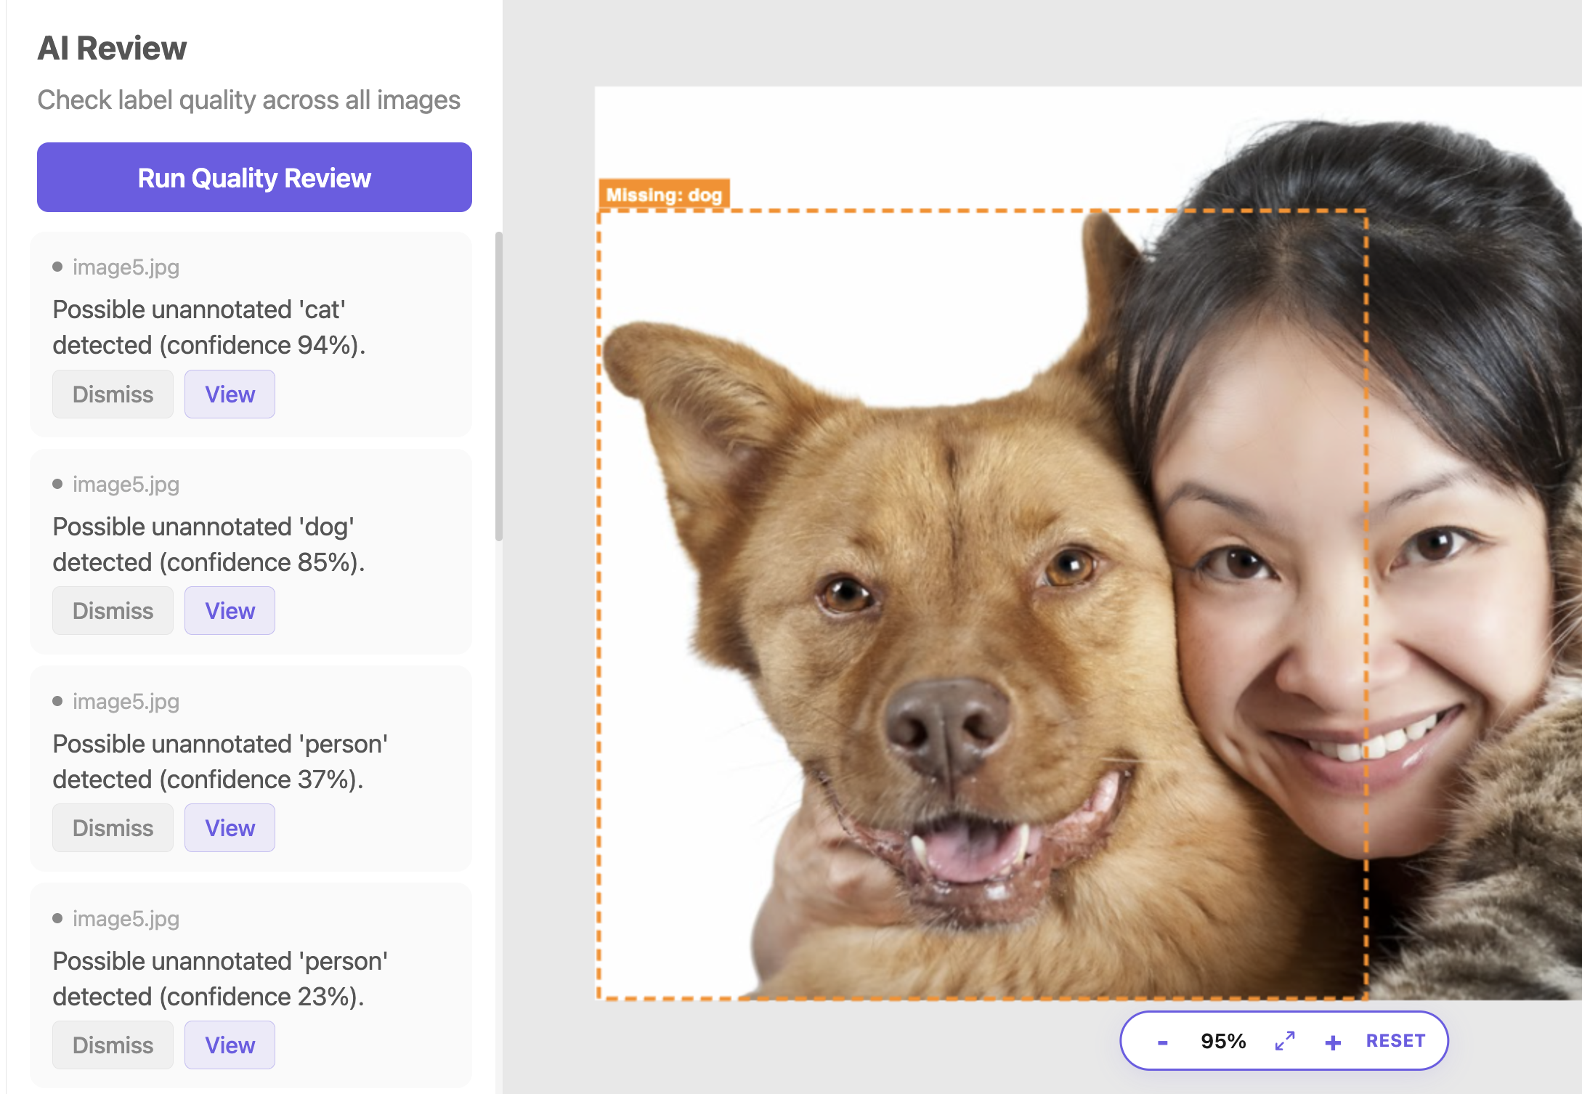Click the 95% zoom level readout
The height and width of the screenshot is (1094, 1582).
(x=1223, y=1041)
